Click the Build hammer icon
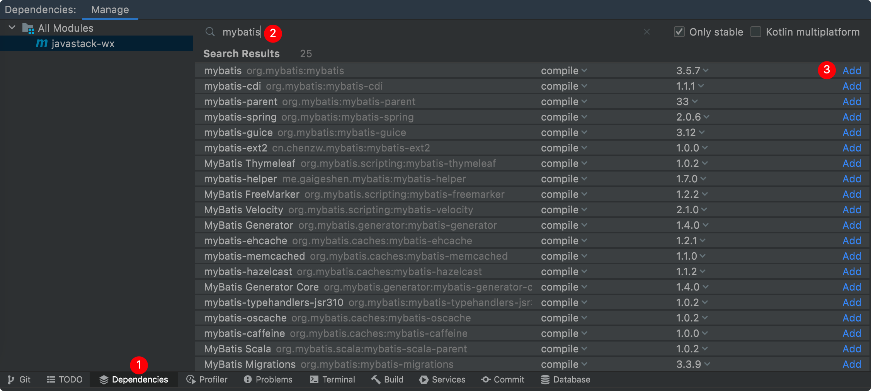 [x=376, y=380]
